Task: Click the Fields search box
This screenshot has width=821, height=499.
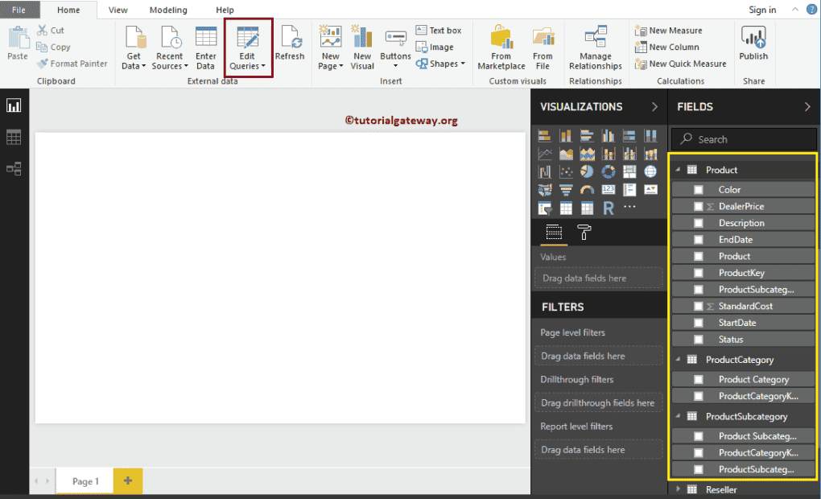Action: (x=742, y=138)
